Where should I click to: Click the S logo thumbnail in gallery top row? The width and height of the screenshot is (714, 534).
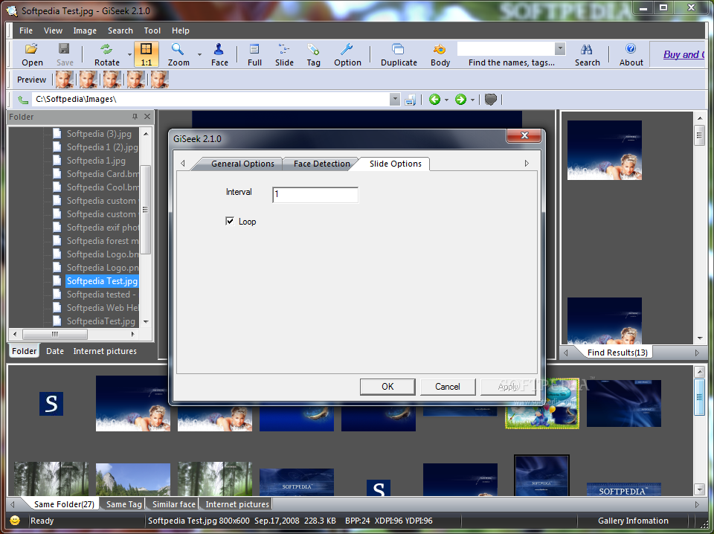pos(51,403)
